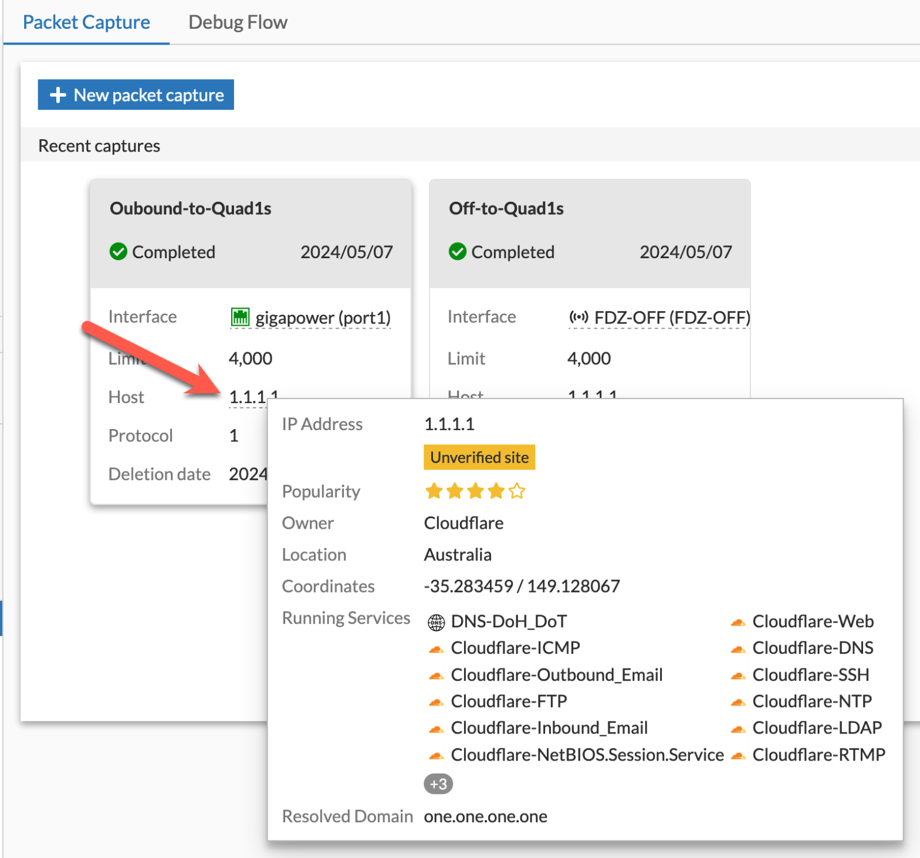The image size is (920, 858).
Task: Click the Unverified site badge
Action: pyautogui.click(x=479, y=457)
